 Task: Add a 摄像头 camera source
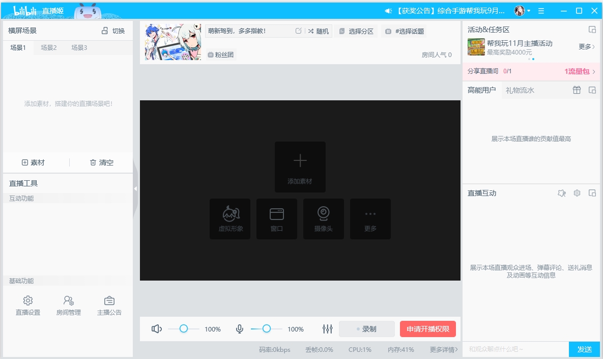point(323,219)
